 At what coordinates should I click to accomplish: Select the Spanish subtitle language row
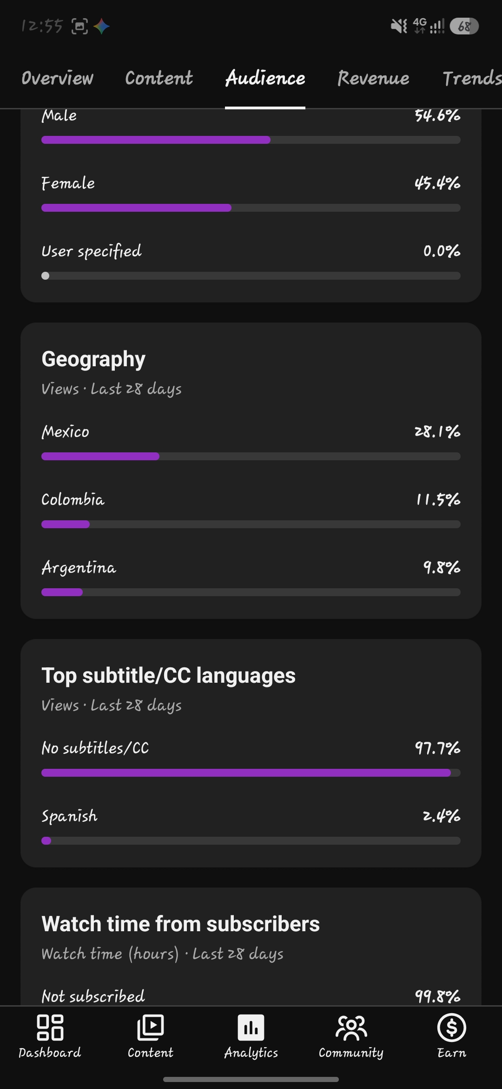251,827
